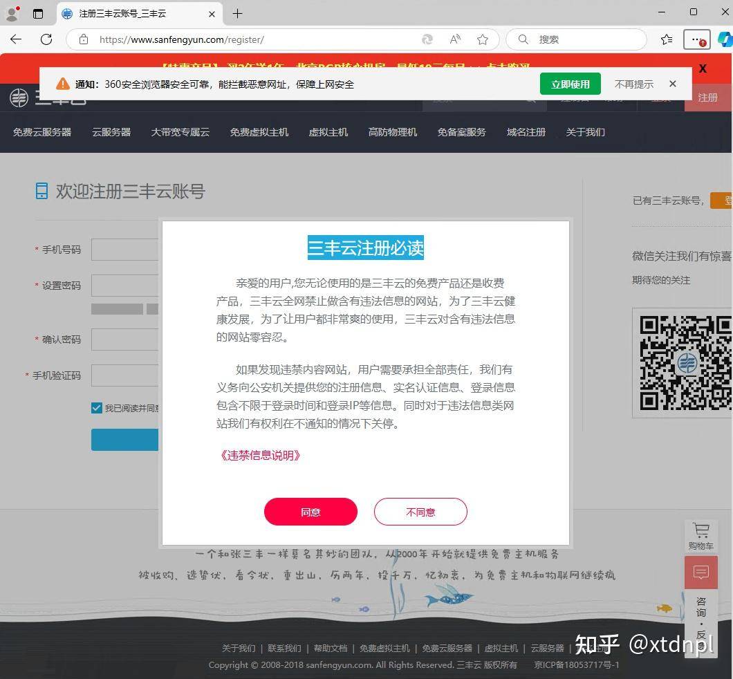This screenshot has width=733, height=679.
Task: Open 域名注册 navigation item
Action: pyautogui.click(x=526, y=132)
